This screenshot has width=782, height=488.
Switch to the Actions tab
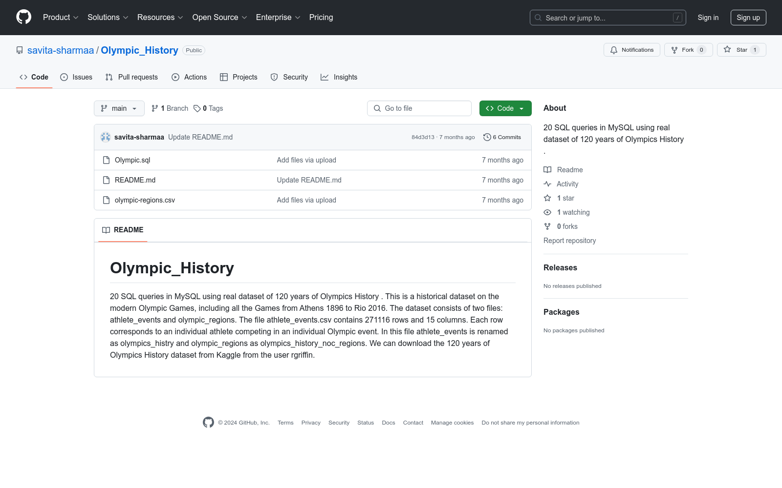point(189,77)
